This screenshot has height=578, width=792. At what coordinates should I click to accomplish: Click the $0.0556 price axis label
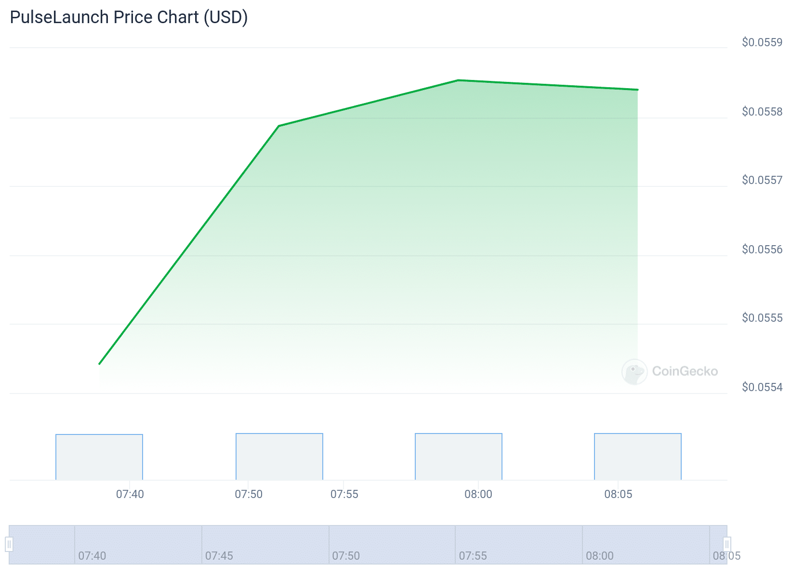click(762, 250)
